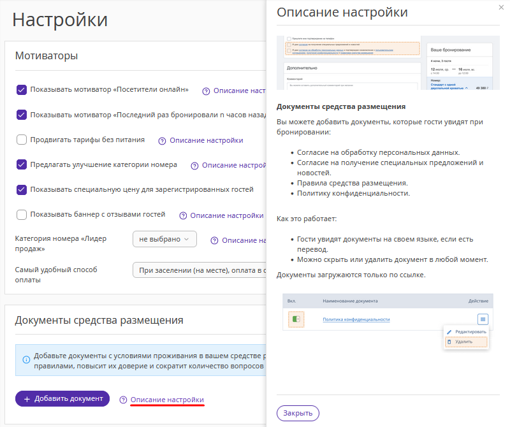Click the booking form preview image at top
Viewport: 510px width, 427px height.
pyautogui.click(x=388, y=62)
